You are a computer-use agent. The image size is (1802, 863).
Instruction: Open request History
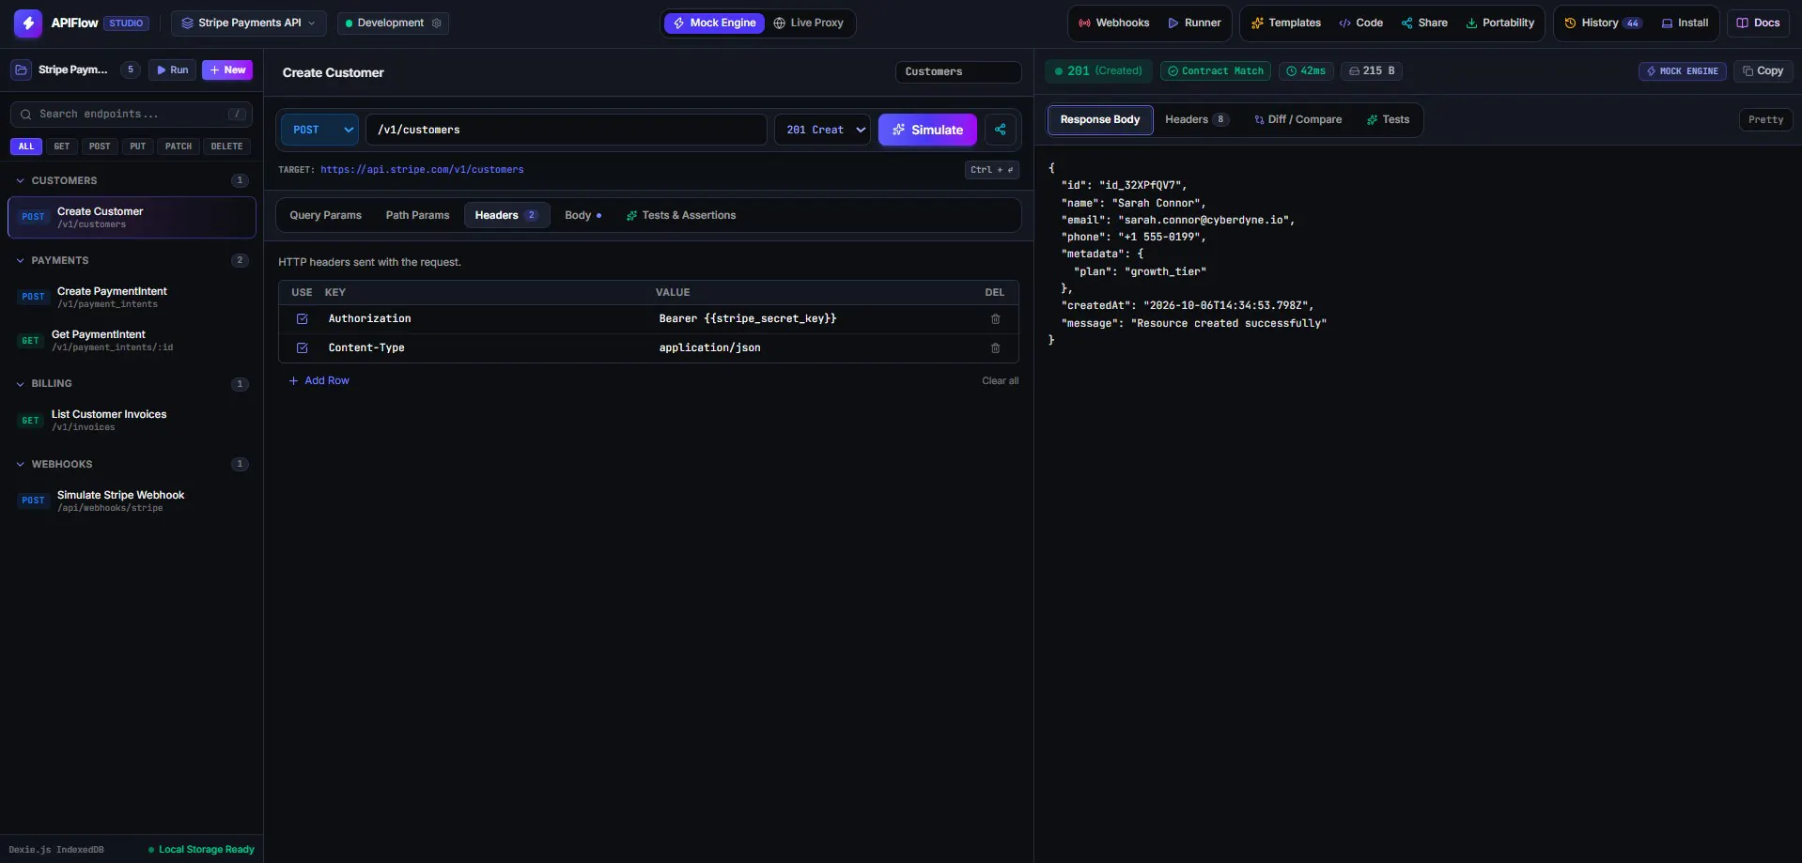point(1603,23)
